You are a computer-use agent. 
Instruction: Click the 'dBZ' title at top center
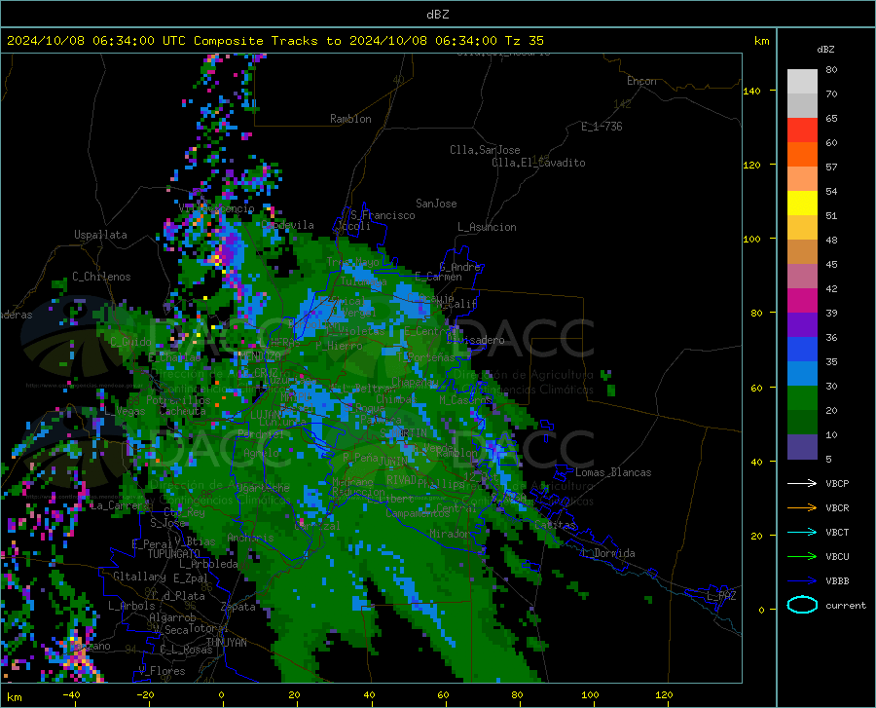tap(437, 15)
